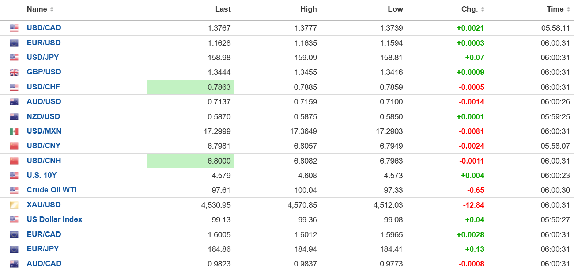Sort table using Name column arrows

(52, 9)
